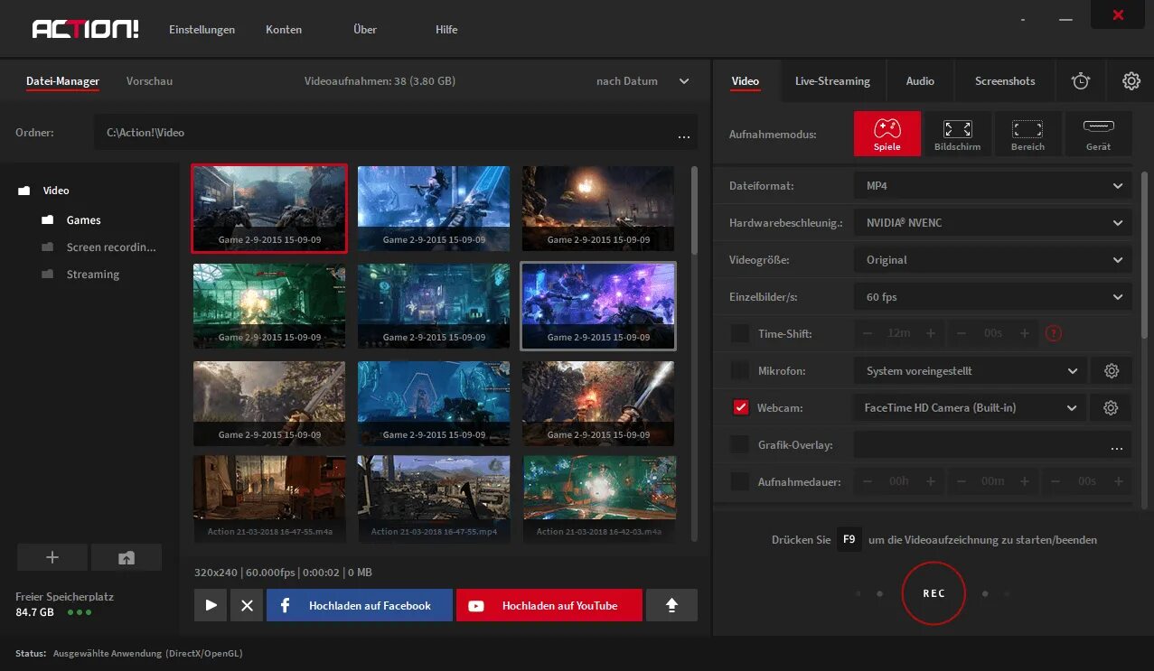Open the timer stopwatch tab icon
The width and height of the screenshot is (1154, 671).
1081,81
